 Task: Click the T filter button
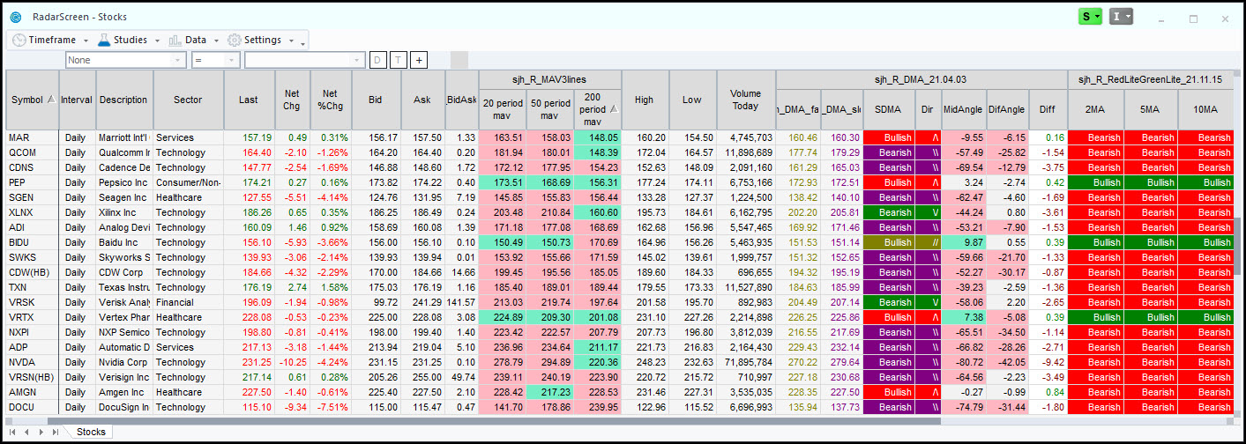point(398,60)
